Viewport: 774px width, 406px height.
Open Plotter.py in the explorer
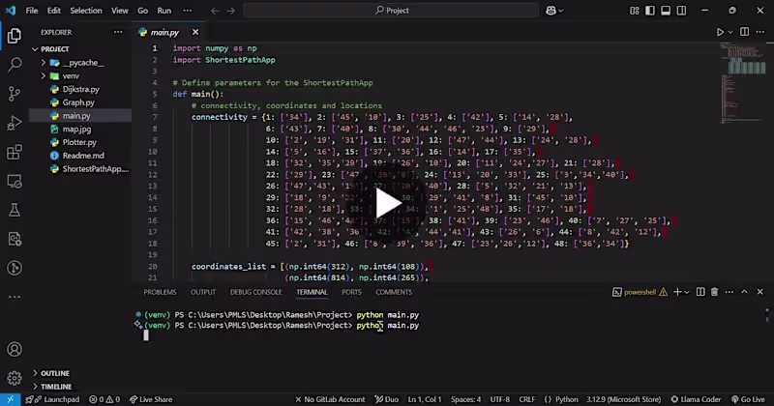79,142
